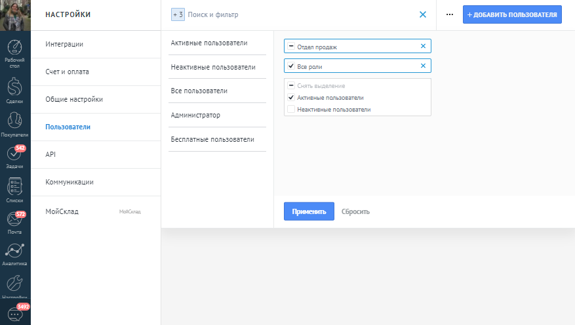Open the Аналитика chart icon
Image resolution: width=575 pixels, height=325 pixels.
tap(14, 253)
